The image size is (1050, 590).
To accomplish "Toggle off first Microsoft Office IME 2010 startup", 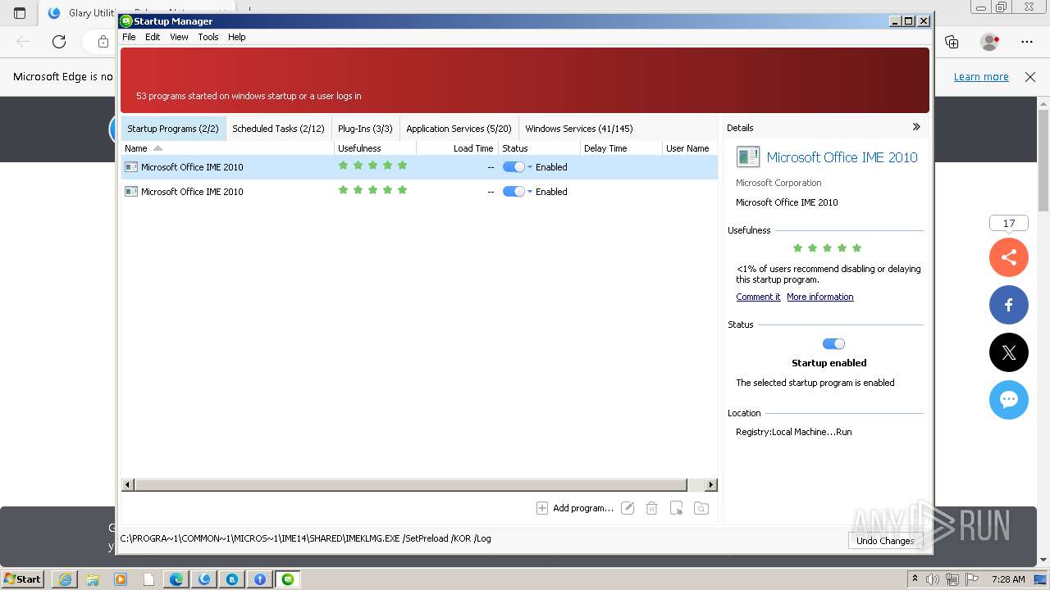I will [x=514, y=167].
